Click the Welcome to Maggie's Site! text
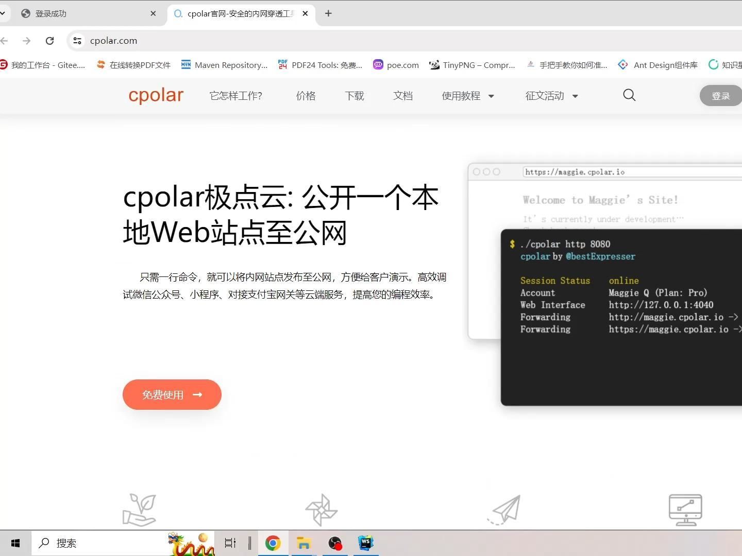The width and height of the screenshot is (742, 556). pos(600,200)
